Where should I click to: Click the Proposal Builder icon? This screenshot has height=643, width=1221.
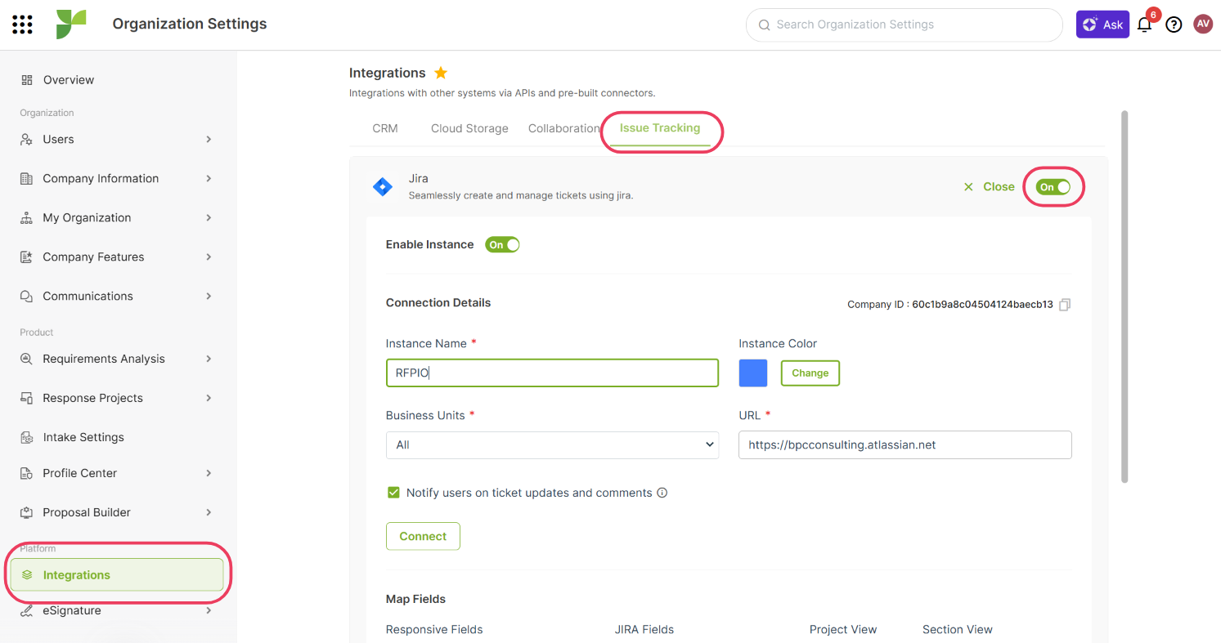(x=26, y=513)
